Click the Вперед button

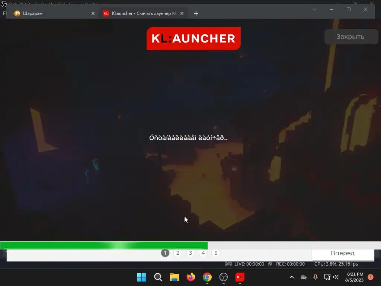[x=343, y=253]
